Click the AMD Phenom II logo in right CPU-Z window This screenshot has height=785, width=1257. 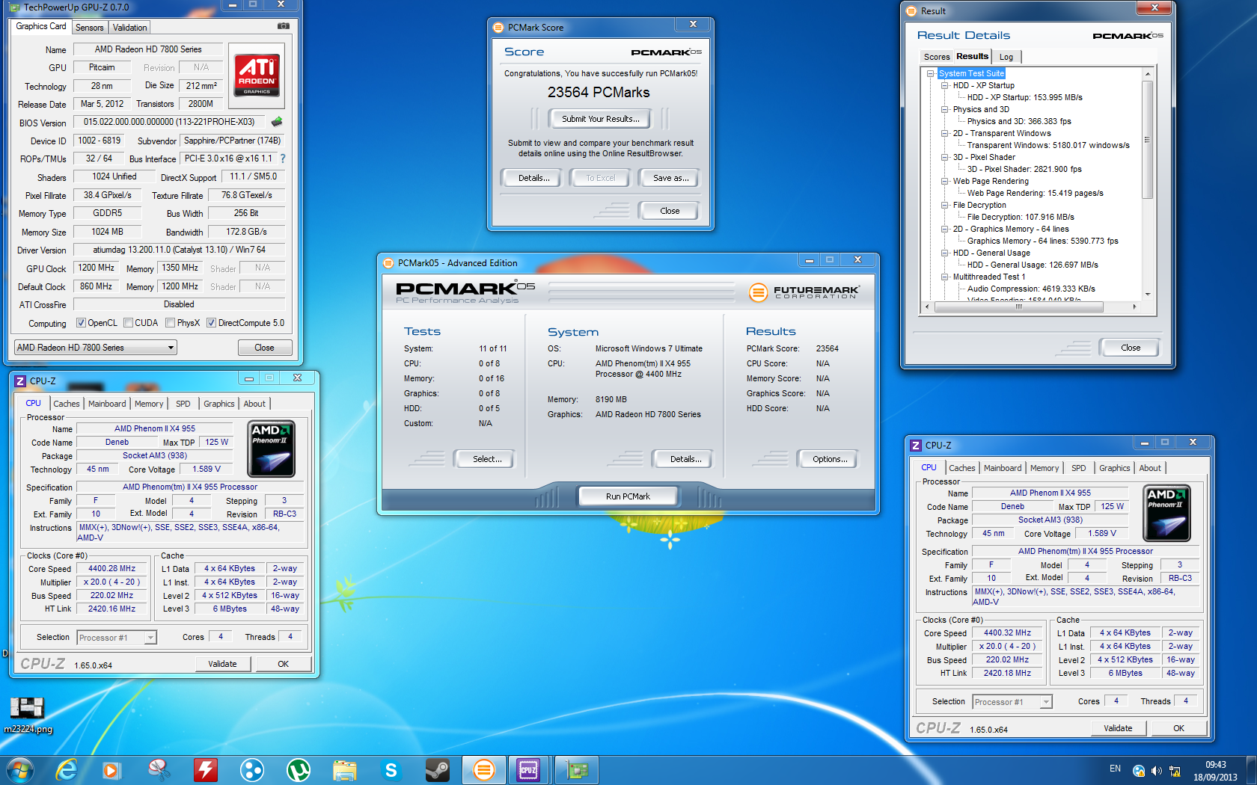(1166, 513)
